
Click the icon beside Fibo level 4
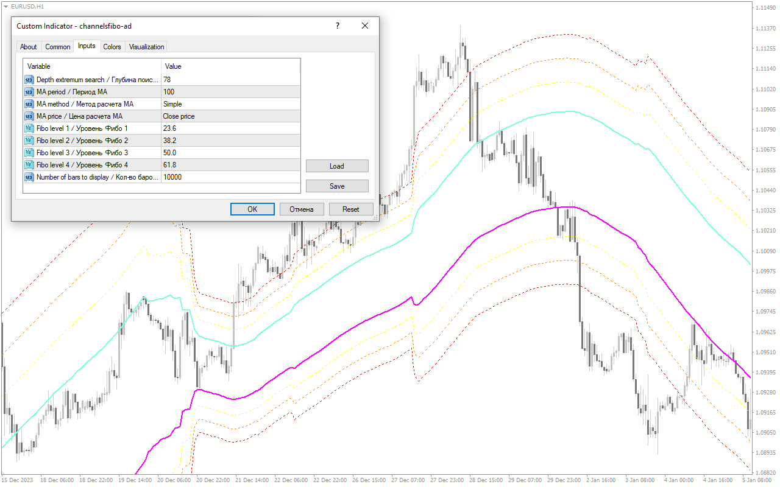pos(29,165)
